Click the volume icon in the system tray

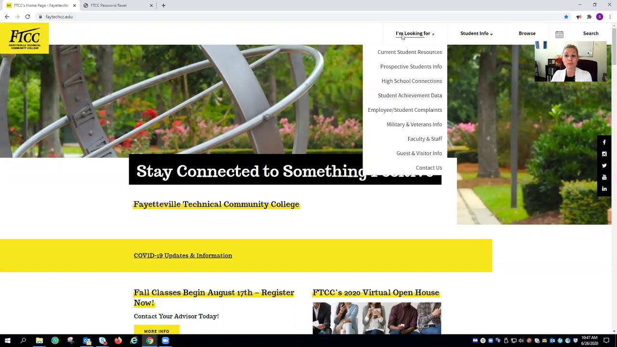coord(521,341)
